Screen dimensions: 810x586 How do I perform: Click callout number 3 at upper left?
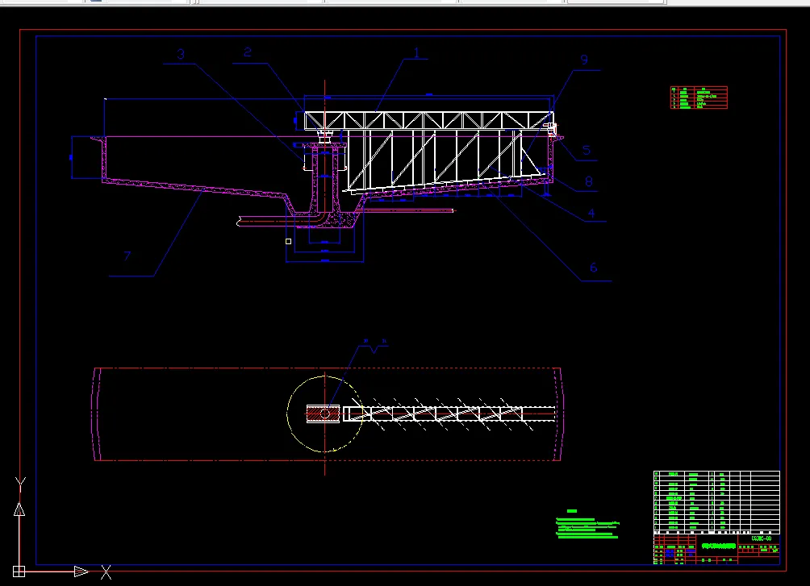click(181, 54)
